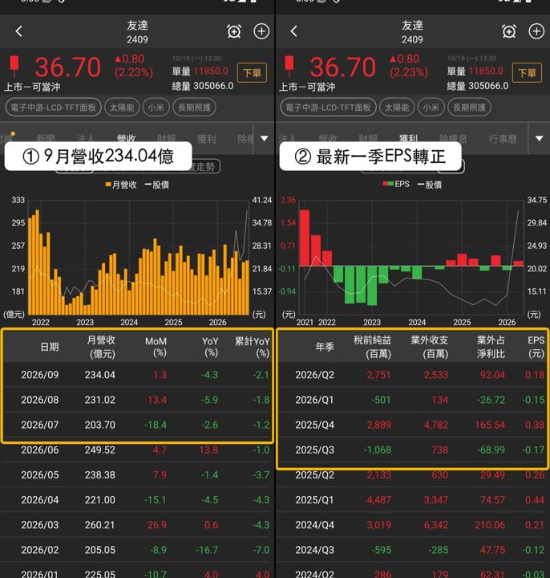Screen dimensions: 550x578
Task: Open the 小米 tag on left screen
Action: click(x=156, y=108)
